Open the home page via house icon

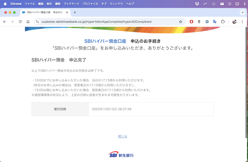point(28,22)
